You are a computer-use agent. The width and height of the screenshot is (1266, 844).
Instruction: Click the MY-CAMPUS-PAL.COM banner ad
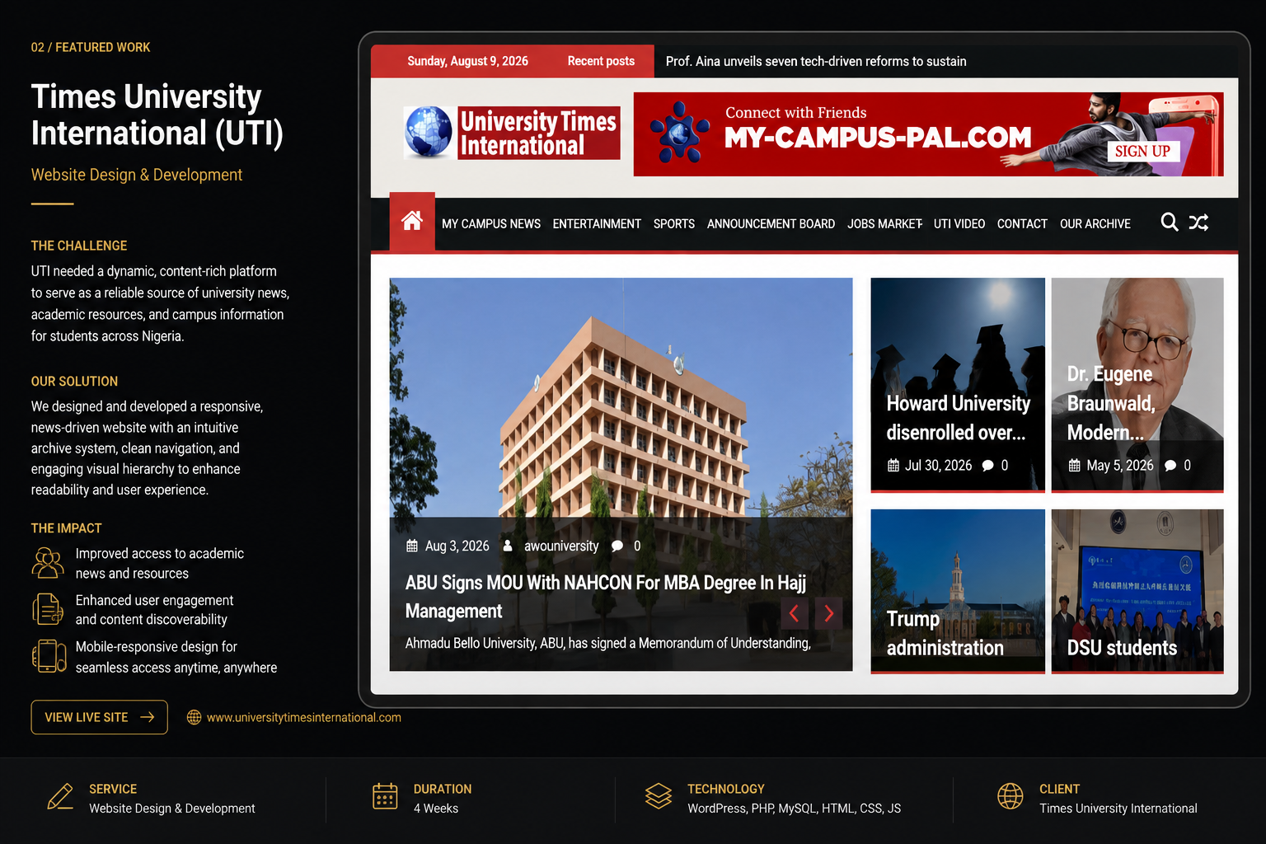[928, 134]
